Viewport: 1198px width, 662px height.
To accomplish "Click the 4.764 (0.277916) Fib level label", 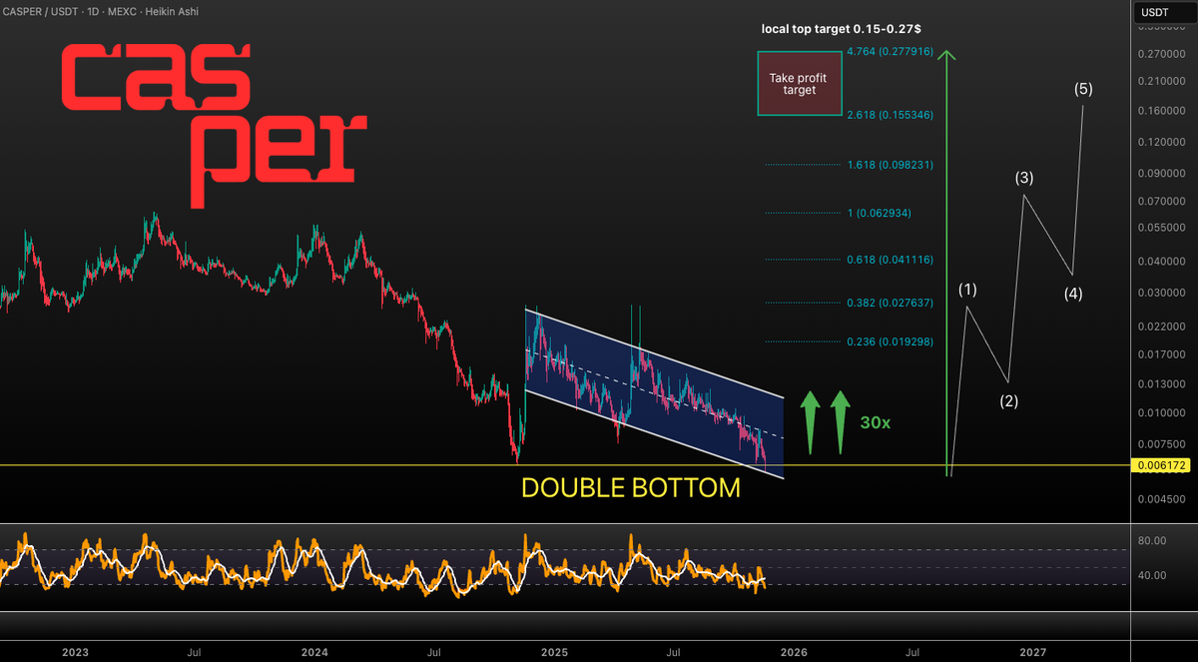I will click(x=890, y=51).
